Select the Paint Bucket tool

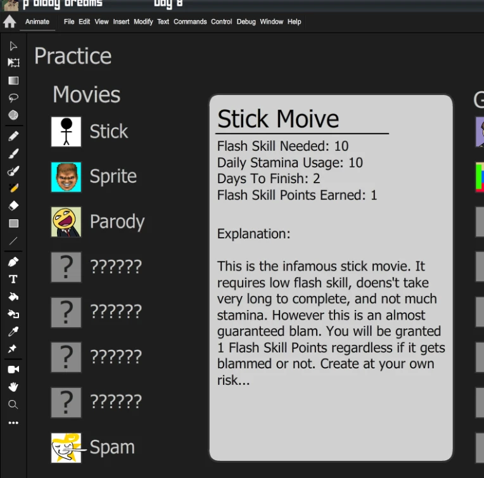13,297
